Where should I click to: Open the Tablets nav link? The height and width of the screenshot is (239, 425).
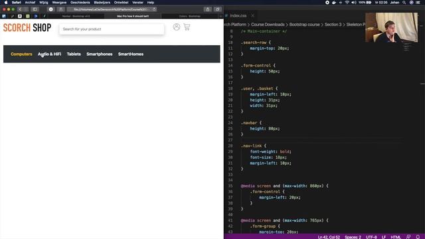click(x=74, y=54)
